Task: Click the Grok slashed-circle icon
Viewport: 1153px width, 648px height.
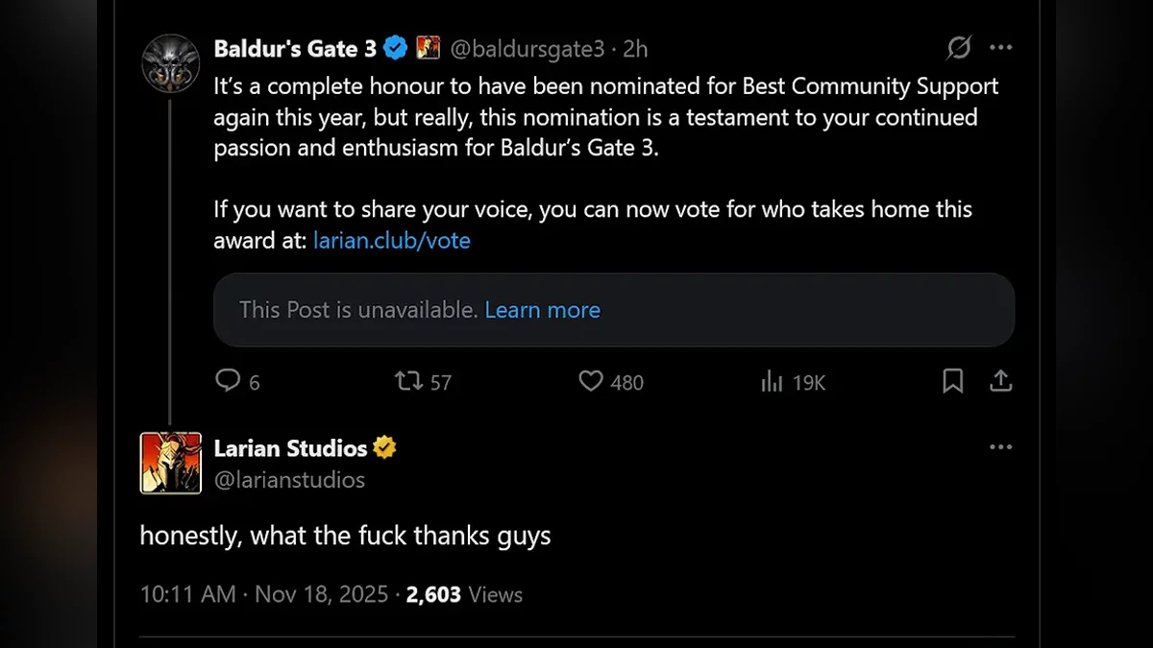Action: (958, 47)
